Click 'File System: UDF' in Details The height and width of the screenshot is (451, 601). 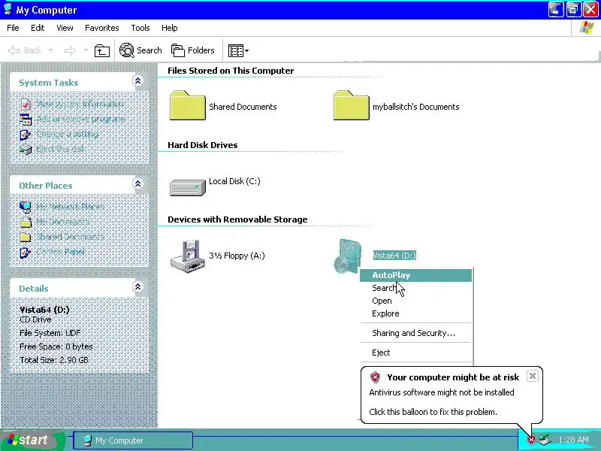pos(50,333)
